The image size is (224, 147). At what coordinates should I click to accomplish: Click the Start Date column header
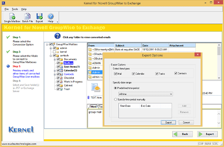pyautogui.click(x=129, y=106)
